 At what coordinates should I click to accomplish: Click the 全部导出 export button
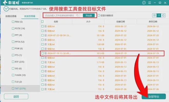click(x=154, y=97)
